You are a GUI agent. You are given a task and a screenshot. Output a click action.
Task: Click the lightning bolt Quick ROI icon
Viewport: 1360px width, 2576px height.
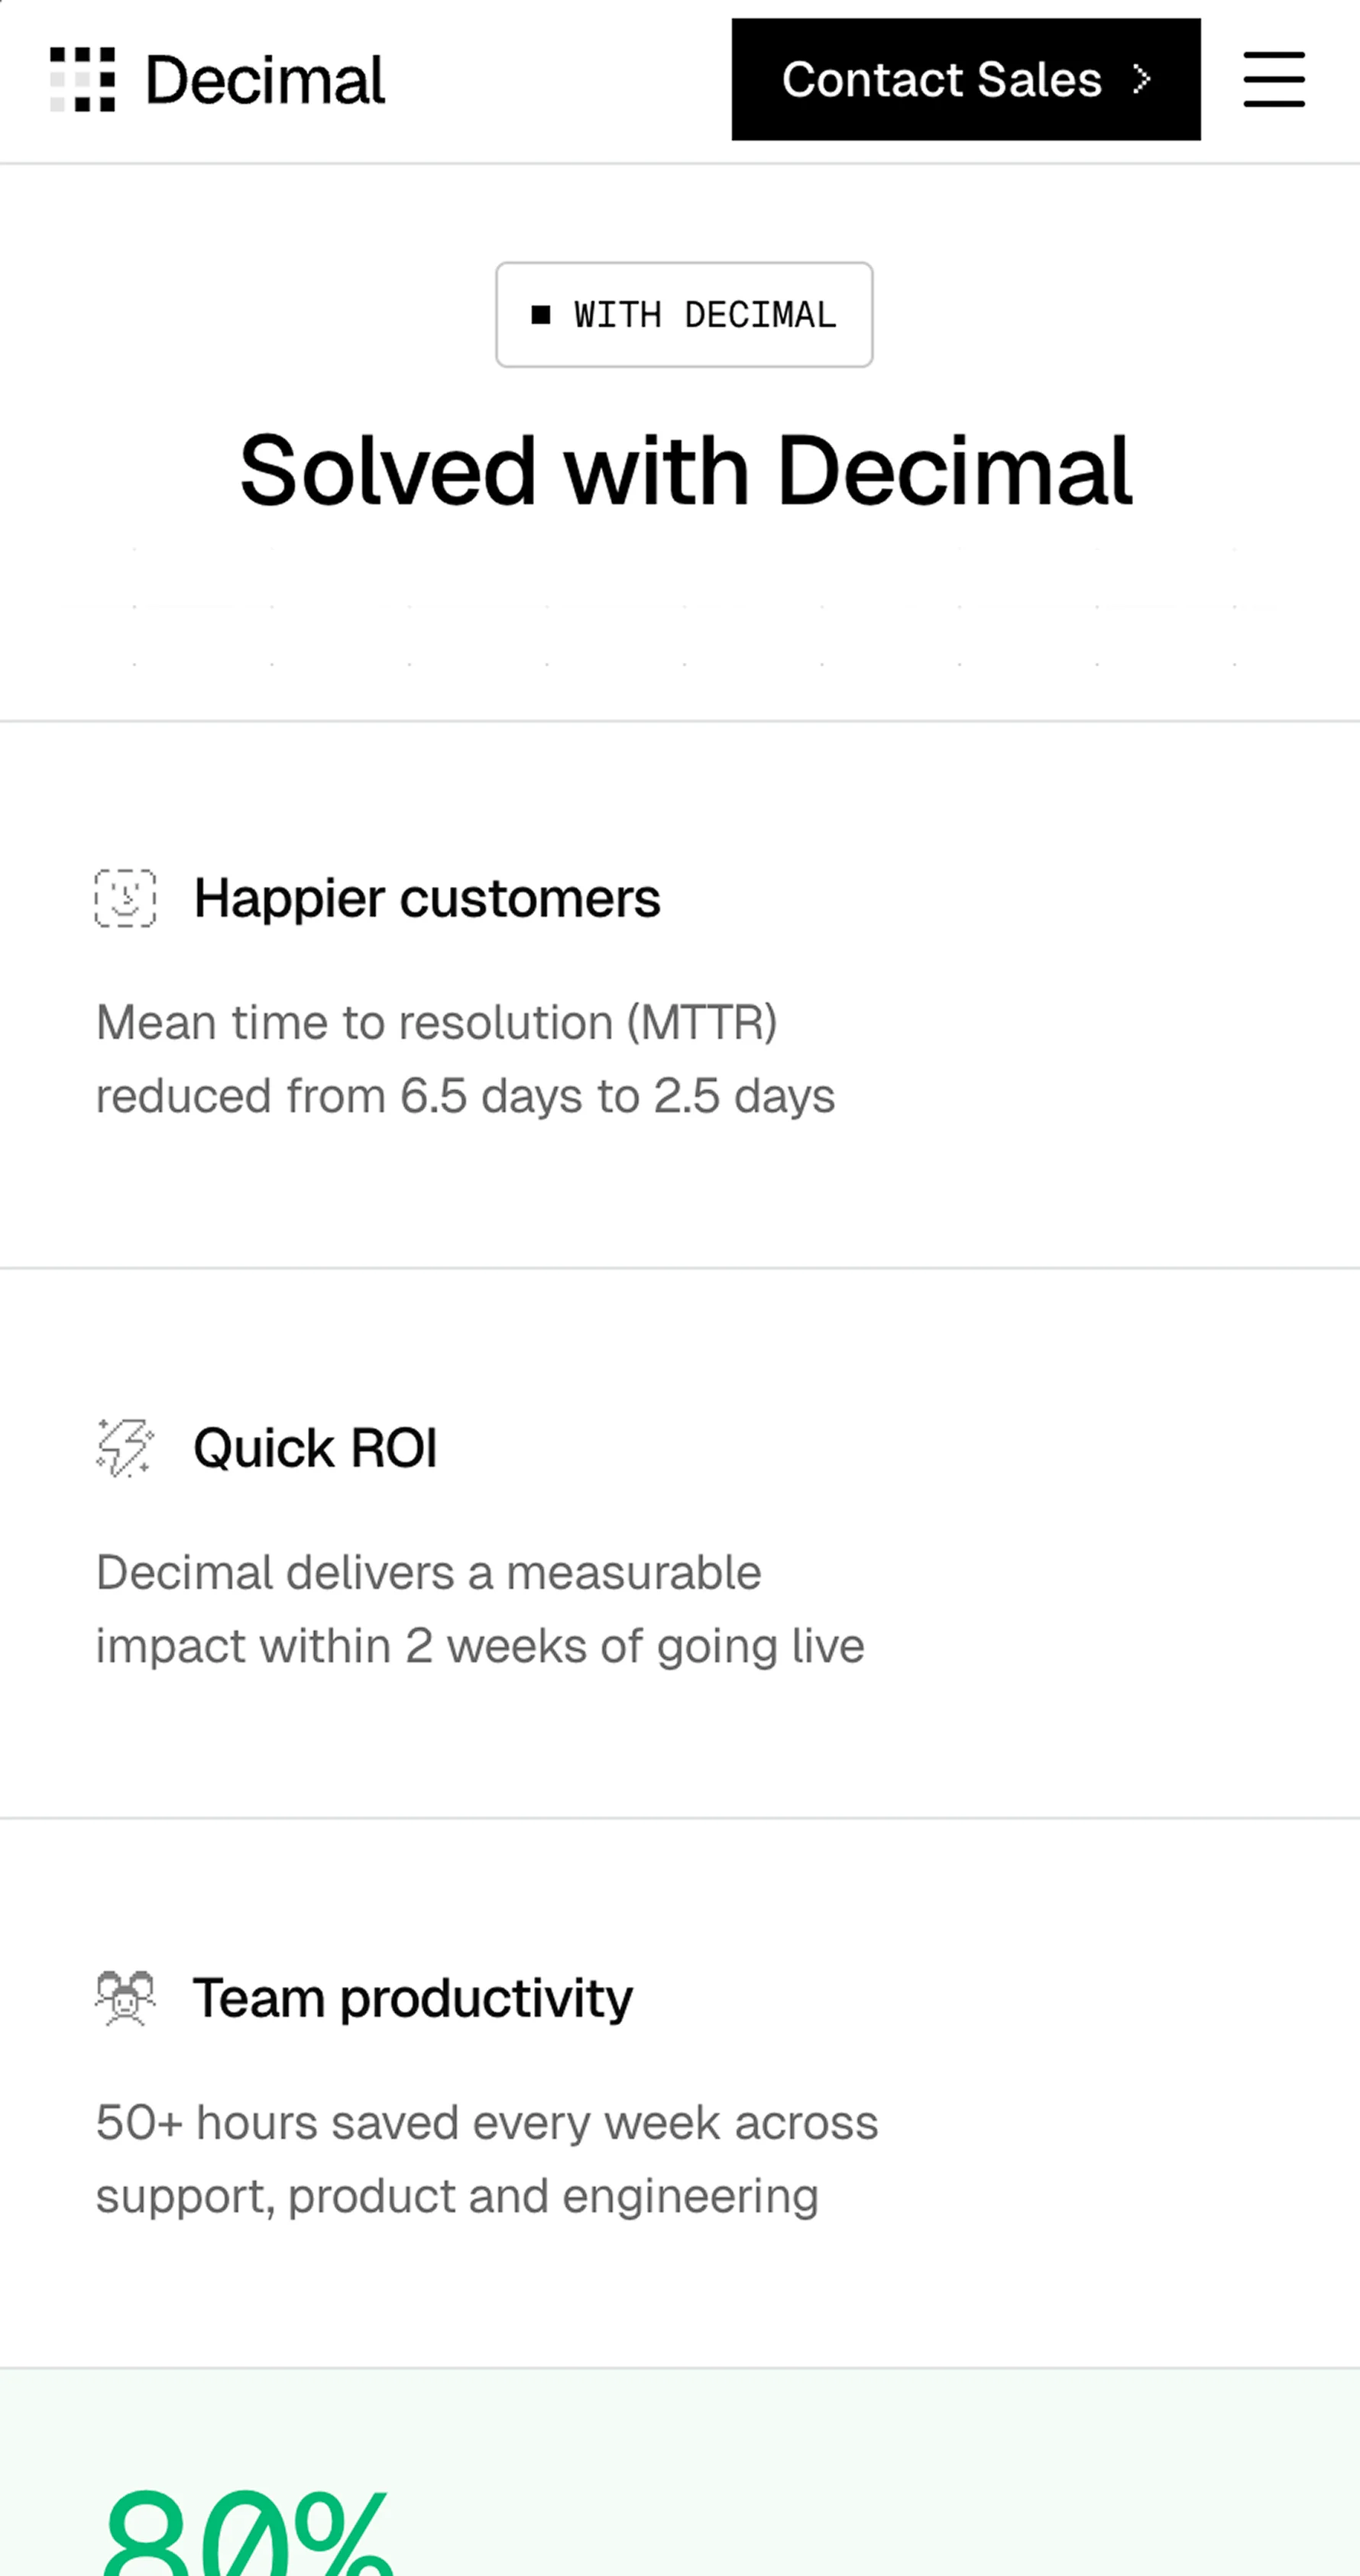coord(125,1447)
